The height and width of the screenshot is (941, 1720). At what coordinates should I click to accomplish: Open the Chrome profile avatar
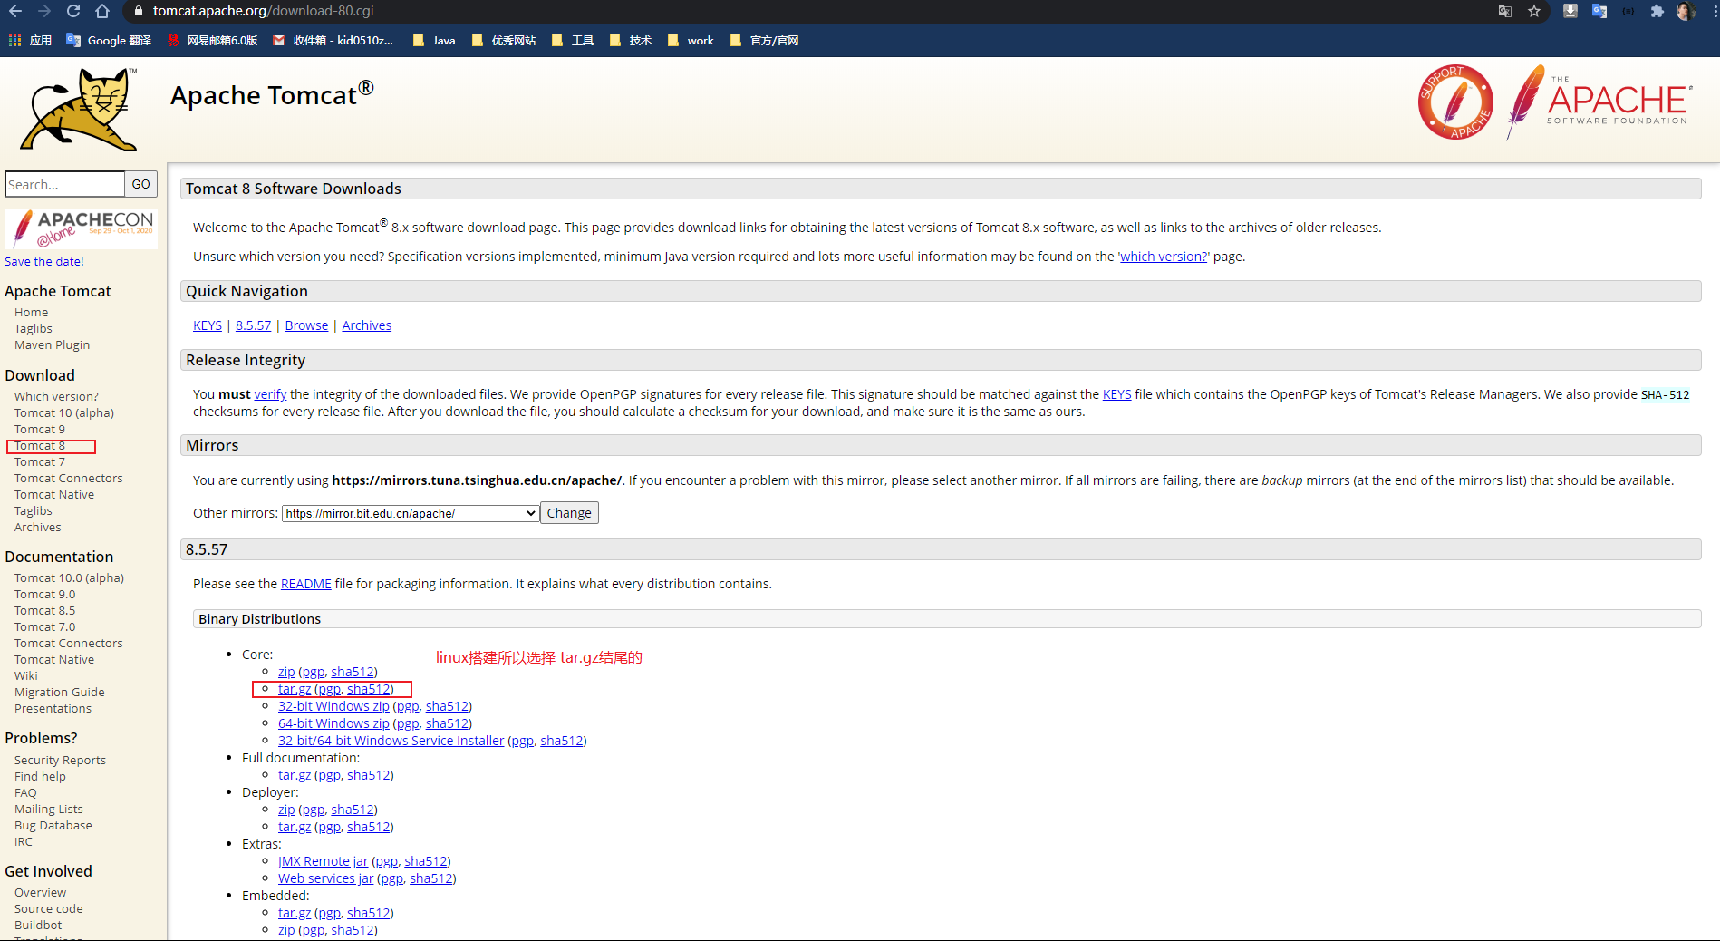(x=1686, y=11)
